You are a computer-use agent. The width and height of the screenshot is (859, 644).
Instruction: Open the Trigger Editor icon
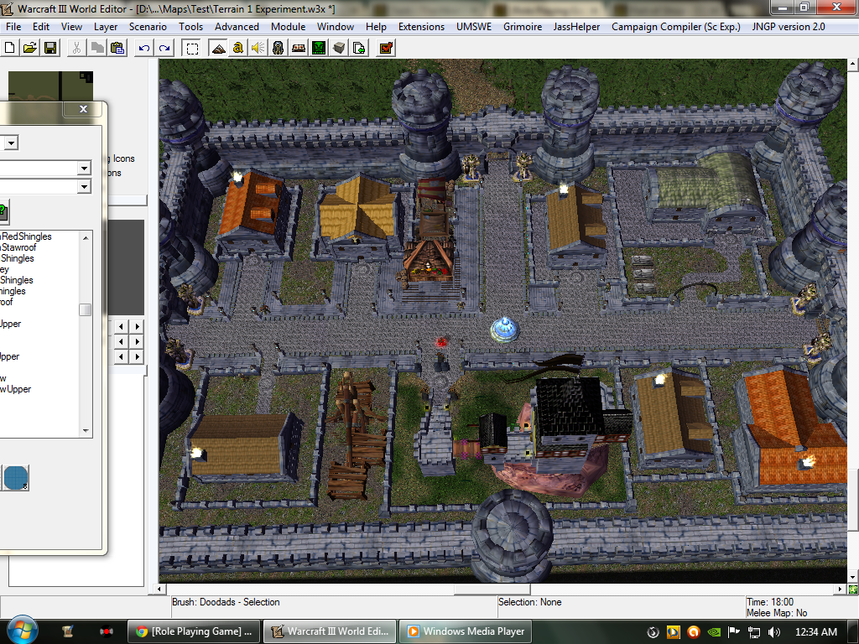pos(237,48)
